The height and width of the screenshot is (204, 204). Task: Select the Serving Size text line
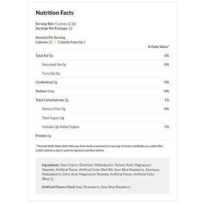tap(56, 24)
